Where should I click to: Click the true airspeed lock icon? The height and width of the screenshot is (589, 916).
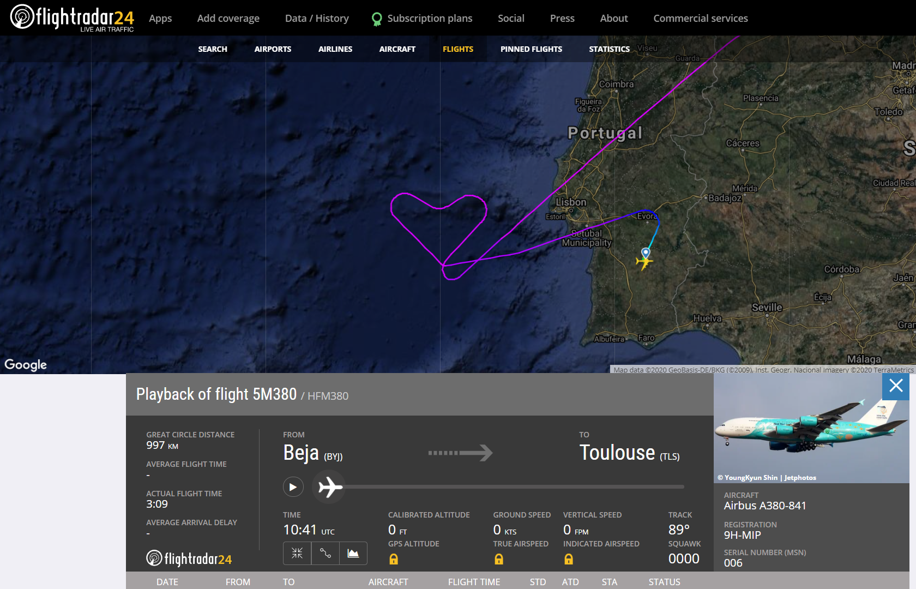pyautogui.click(x=498, y=559)
